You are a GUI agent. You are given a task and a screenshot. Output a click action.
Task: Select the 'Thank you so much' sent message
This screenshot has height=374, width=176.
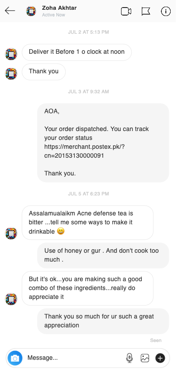103,321
